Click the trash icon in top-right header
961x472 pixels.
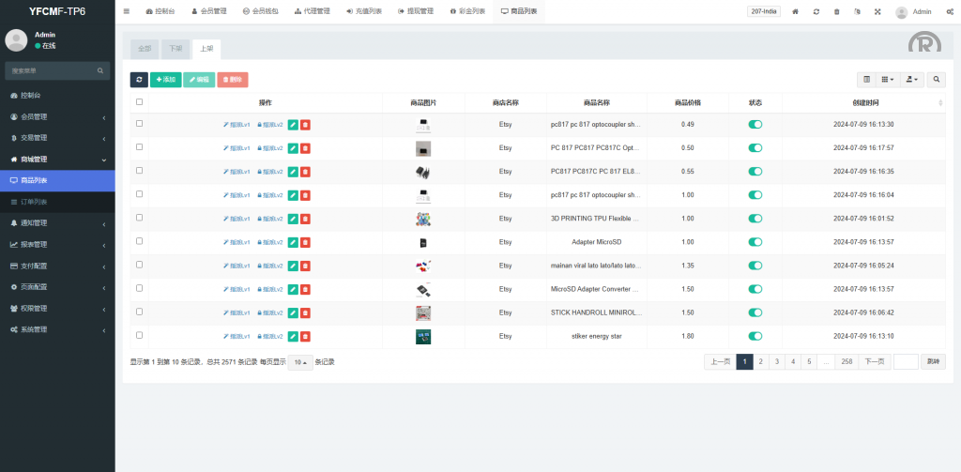pos(837,11)
